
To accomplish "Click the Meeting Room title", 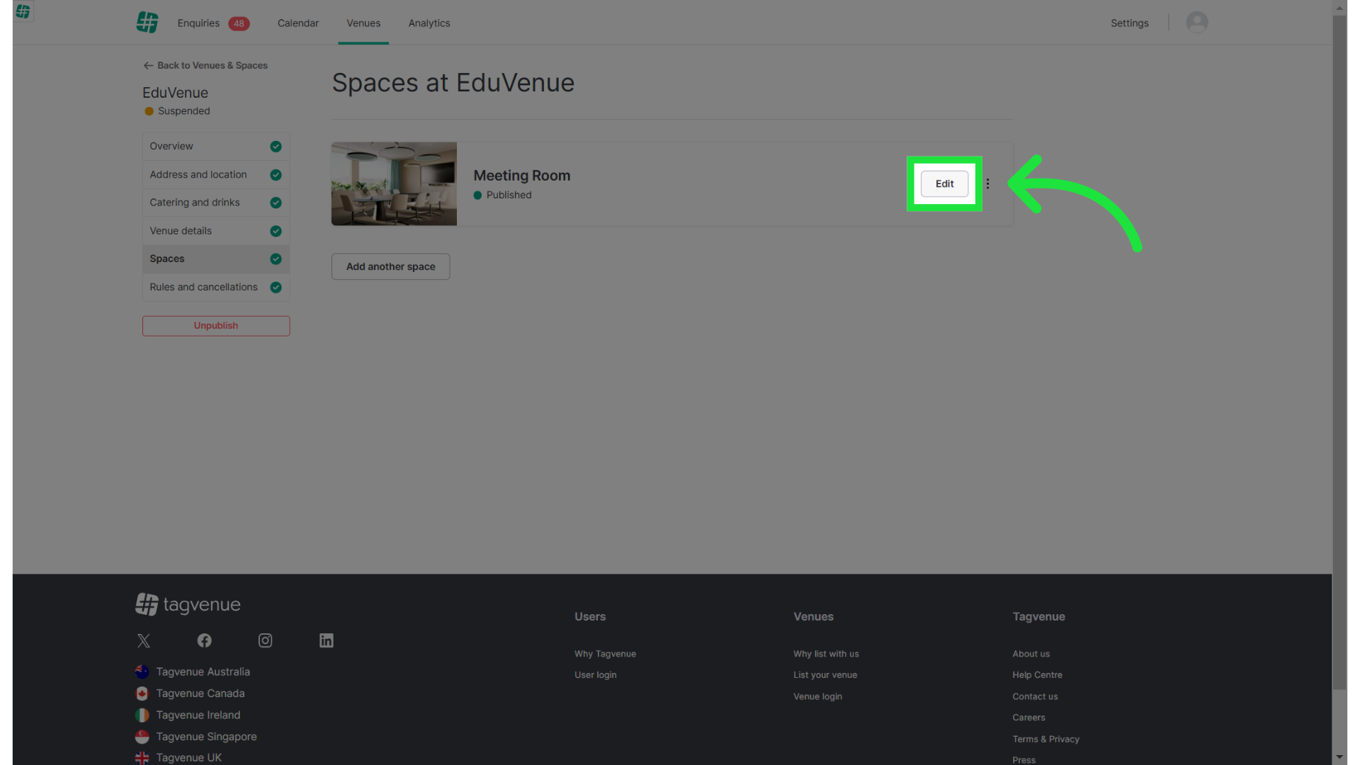I will pos(522,176).
